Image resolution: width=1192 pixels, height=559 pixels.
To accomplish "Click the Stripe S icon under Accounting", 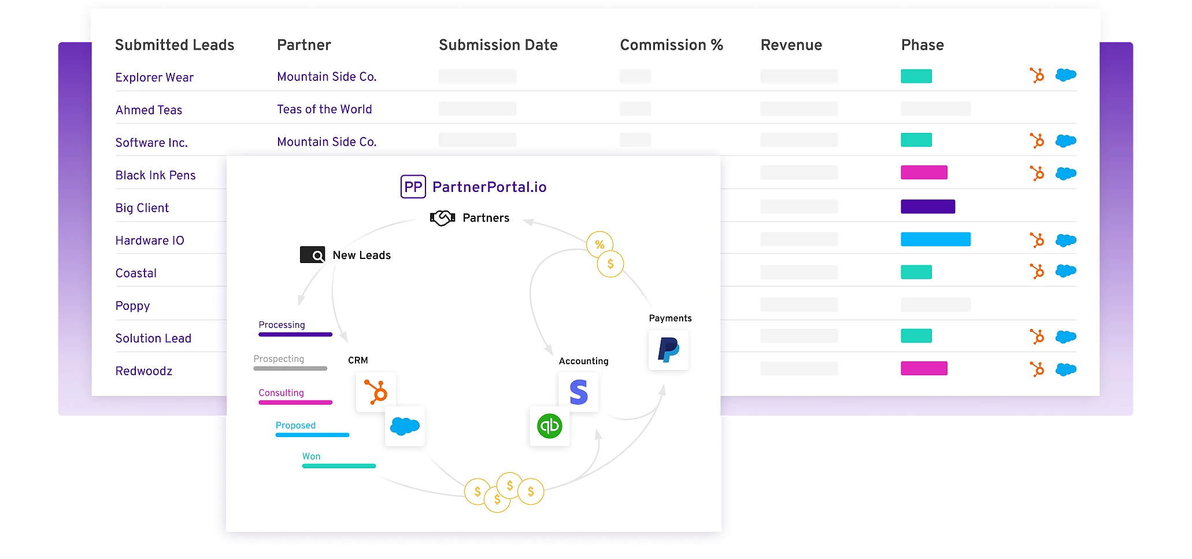I will click(x=579, y=391).
